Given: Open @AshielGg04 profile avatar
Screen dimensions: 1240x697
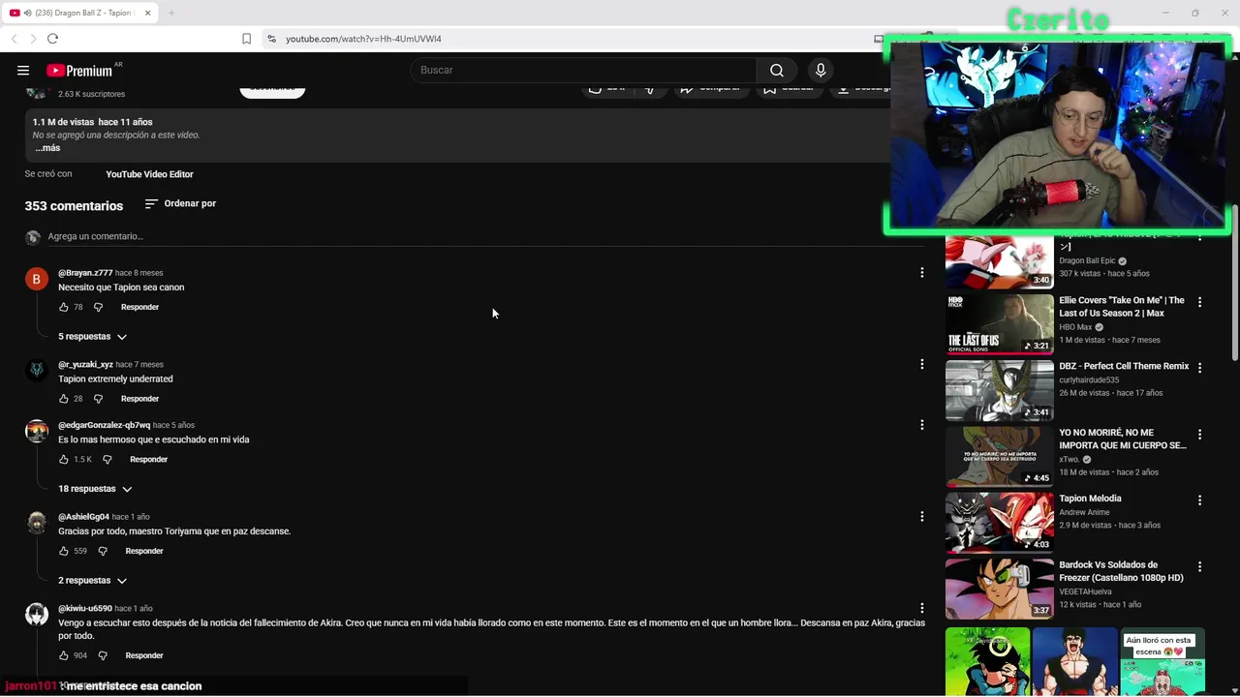Looking at the screenshot, I should (37, 523).
